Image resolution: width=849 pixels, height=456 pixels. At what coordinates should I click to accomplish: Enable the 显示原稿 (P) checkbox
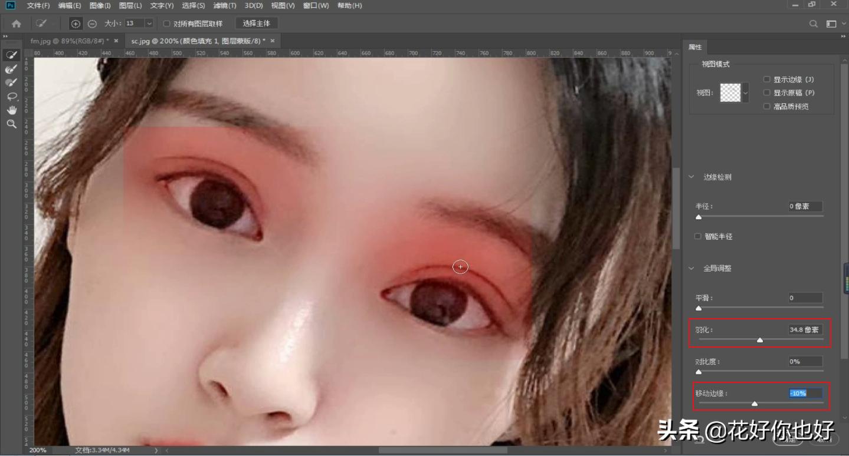767,92
